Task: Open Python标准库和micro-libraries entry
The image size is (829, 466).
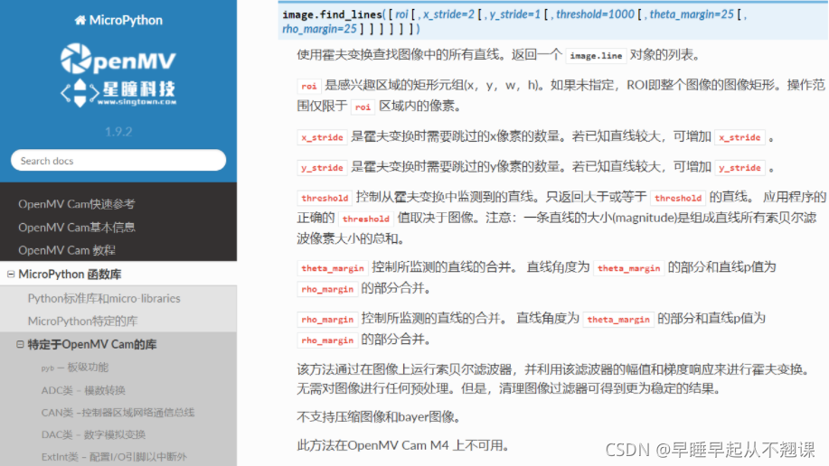Action: [104, 299]
